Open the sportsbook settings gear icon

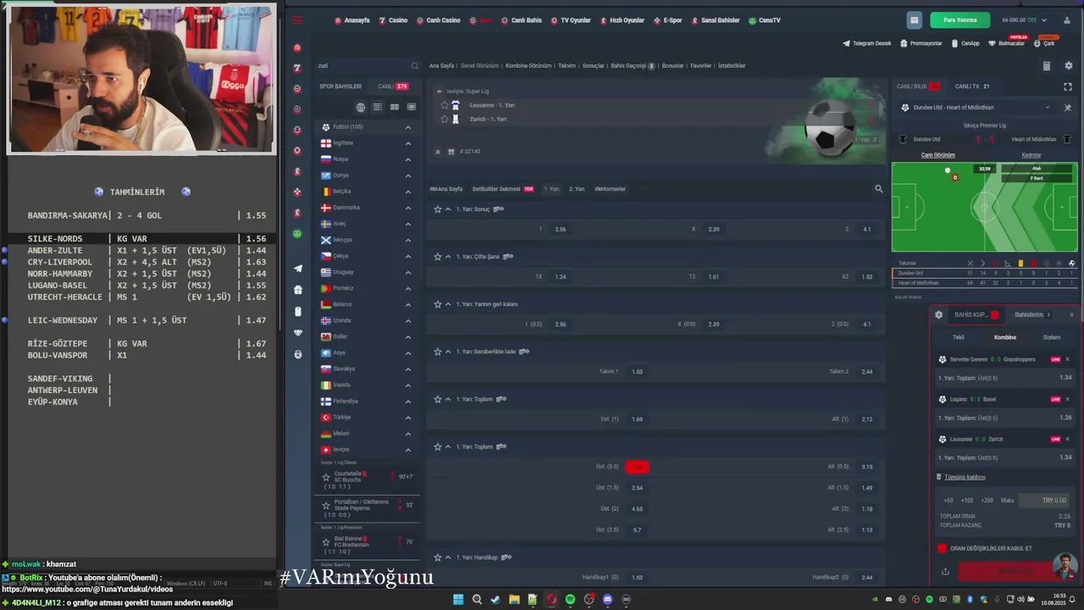pos(1067,66)
